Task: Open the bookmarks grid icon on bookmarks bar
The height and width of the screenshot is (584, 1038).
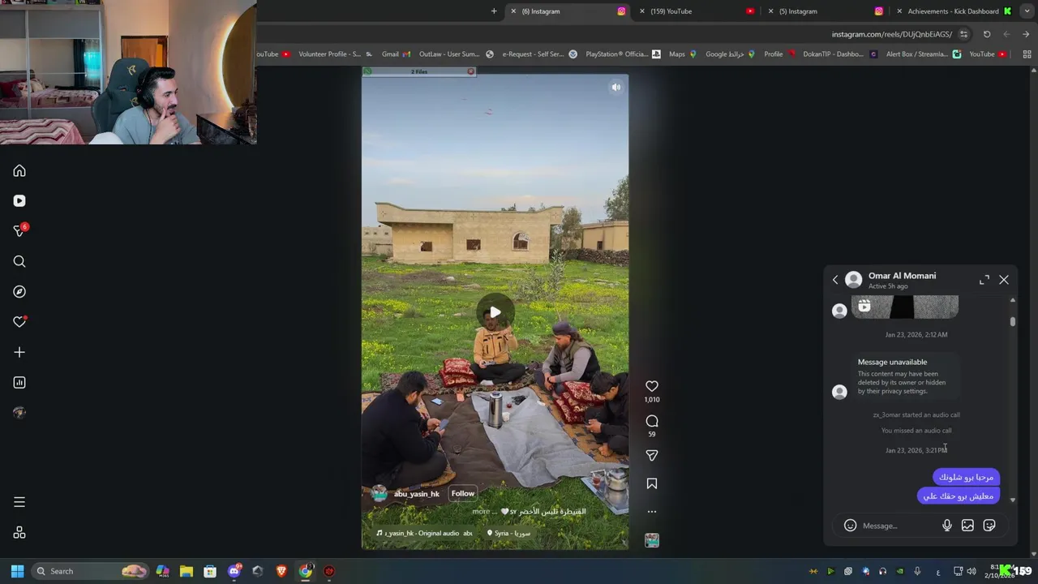Action: pyautogui.click(x=1027, y=54)
